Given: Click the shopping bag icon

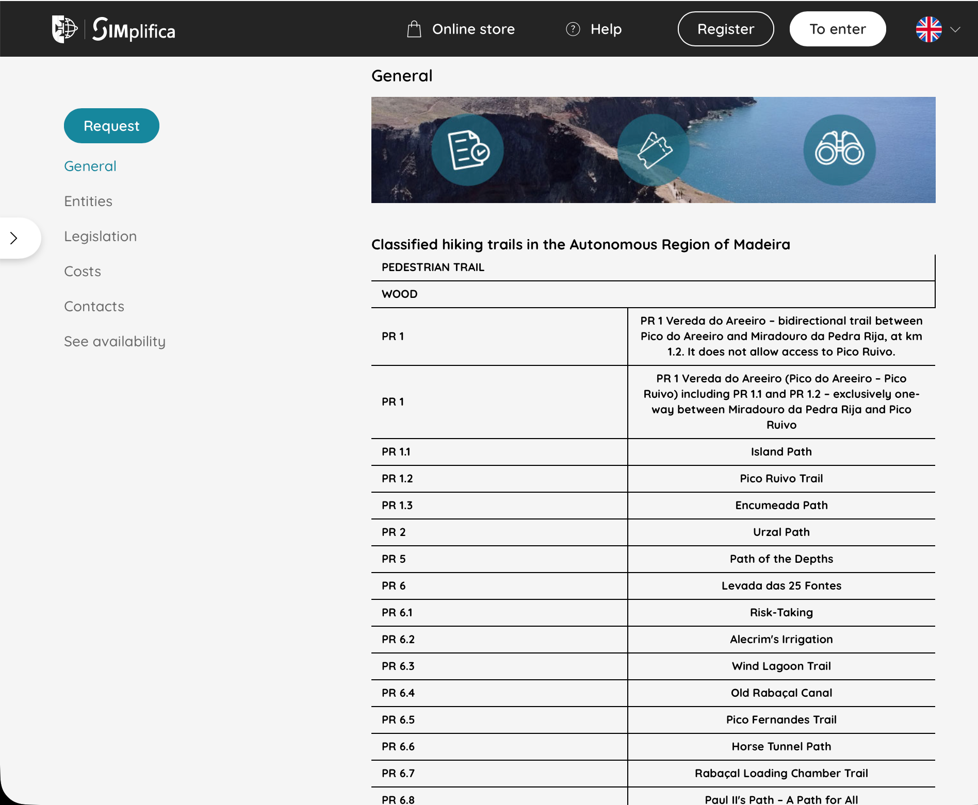Looking at the screenshot, I should (414, 29).
